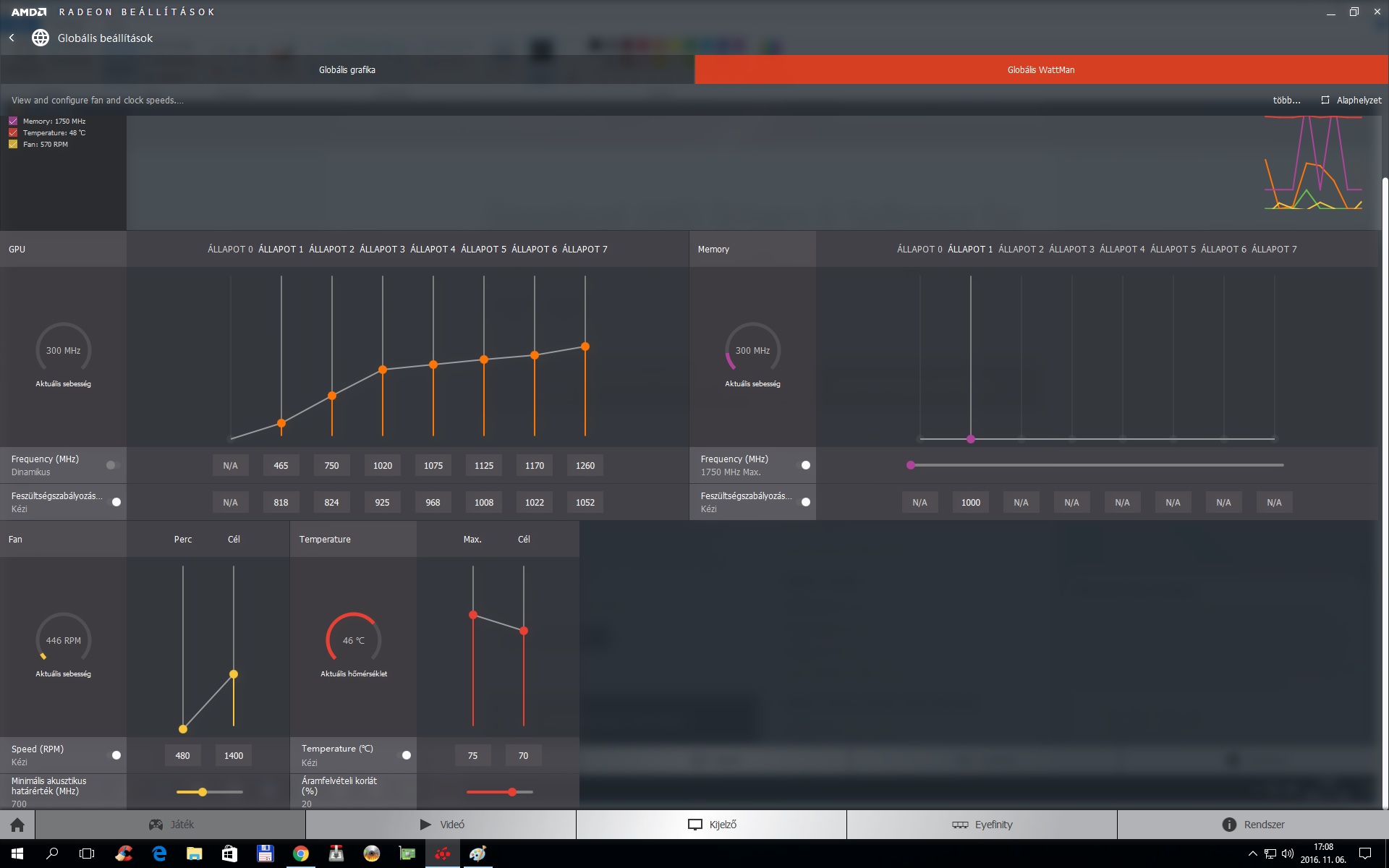Image resolution: width=1389 pixels, height=868 pixels.
Task: Click GPU voltage field 1052
Action: 585,503
